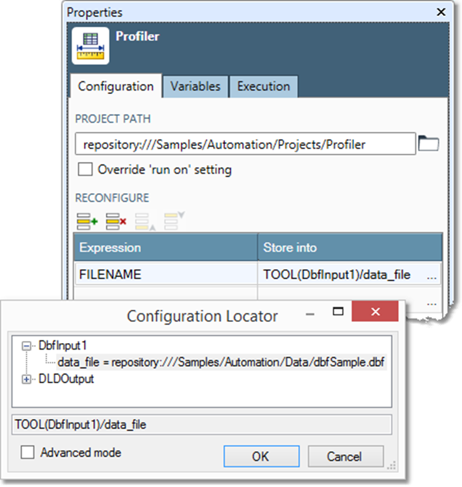Confirm with the OK button
Screen dimensions: 462x487
[x=261, y=456]
